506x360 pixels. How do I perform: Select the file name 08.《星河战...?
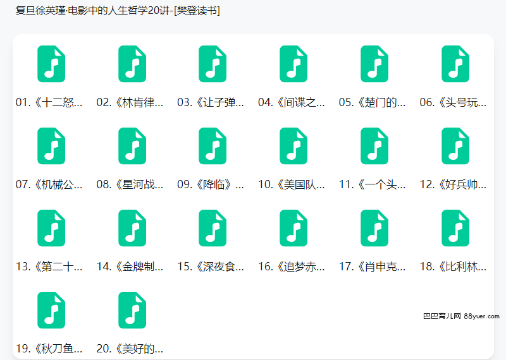tap(130, 184)
